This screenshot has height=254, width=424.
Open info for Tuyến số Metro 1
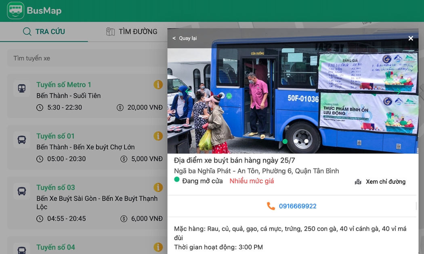[x=158, y=85]
